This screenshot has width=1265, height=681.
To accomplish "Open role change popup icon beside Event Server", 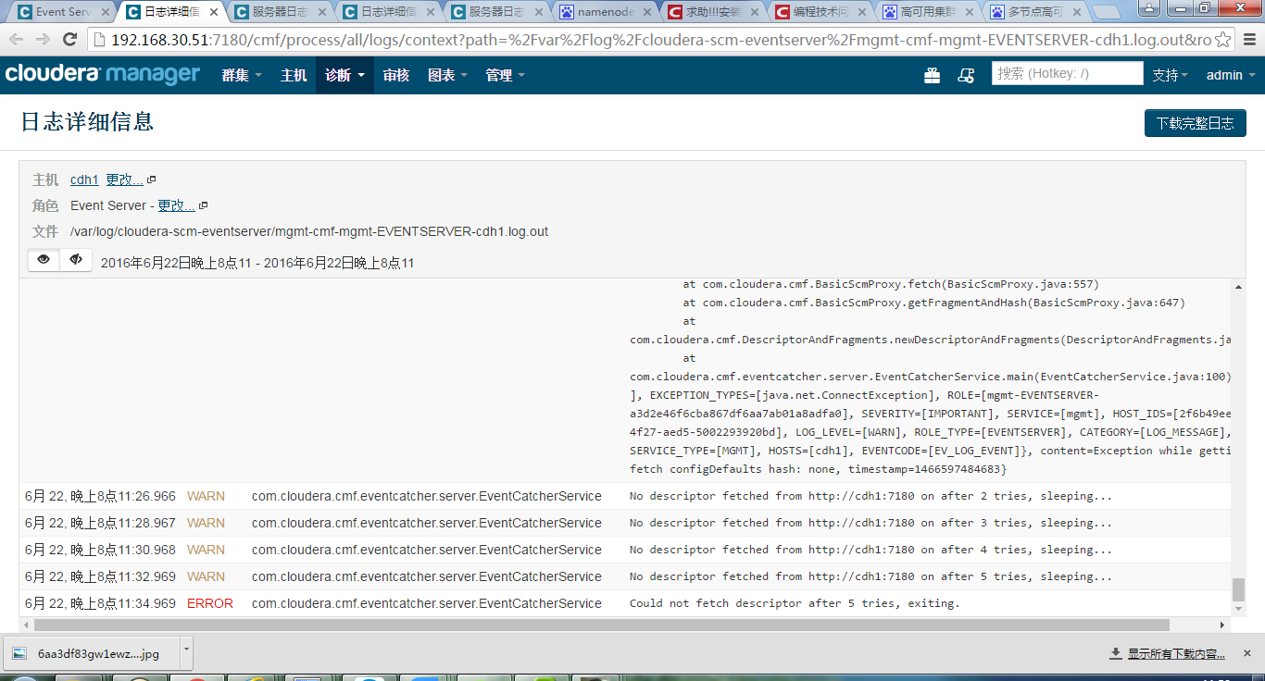I will [204, 205].
